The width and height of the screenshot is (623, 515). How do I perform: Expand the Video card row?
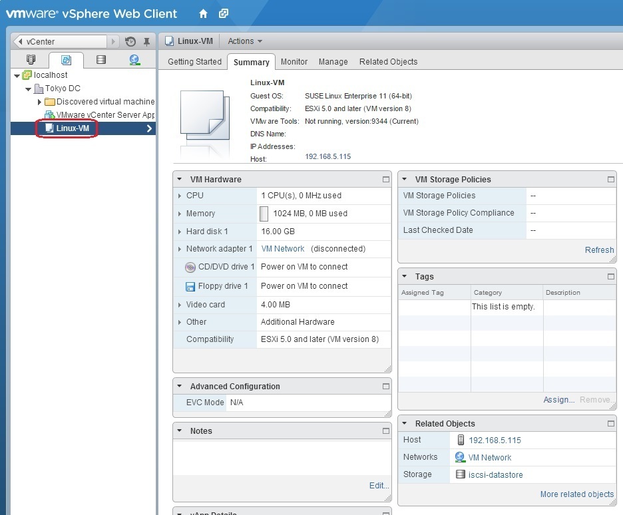click(x=180, y=305)
